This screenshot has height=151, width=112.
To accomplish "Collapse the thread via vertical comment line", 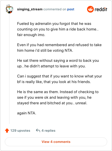I will 9,69.
